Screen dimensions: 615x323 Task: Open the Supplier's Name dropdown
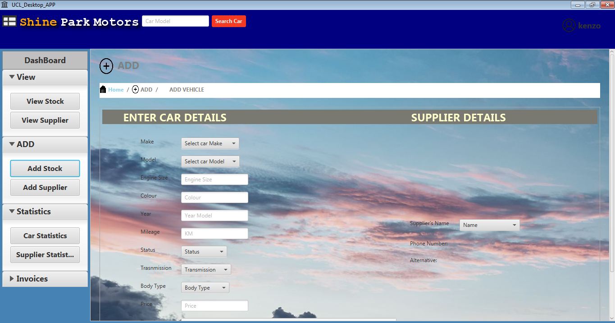489,225
